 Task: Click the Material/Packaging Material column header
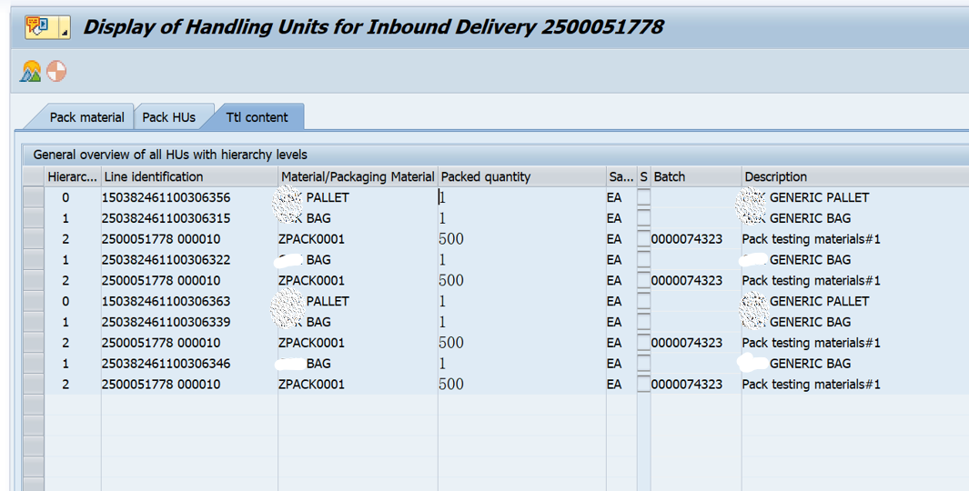(x=358, y=176)
